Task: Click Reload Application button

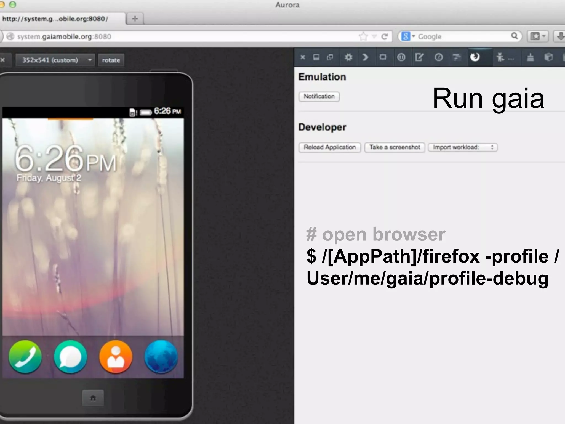Action: click(x=330, y=147)
